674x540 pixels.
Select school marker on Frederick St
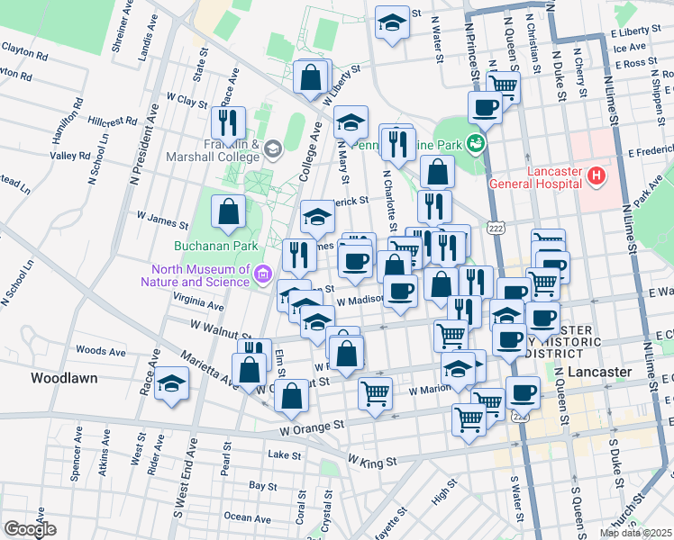[x=317, y=219]
